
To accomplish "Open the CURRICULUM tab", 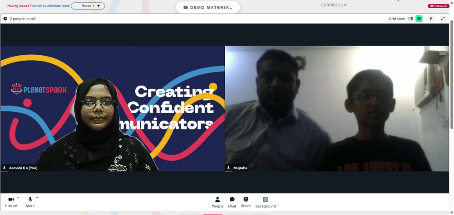I will [334, 5].
